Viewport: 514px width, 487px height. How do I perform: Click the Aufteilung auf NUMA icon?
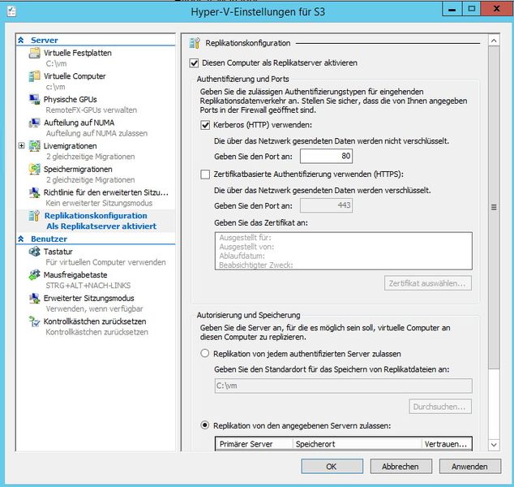coord(34,123)
